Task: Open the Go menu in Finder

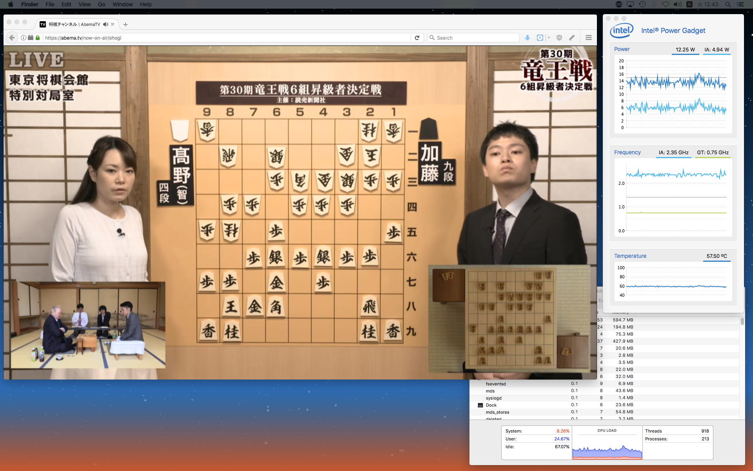Action: (102, 4)
